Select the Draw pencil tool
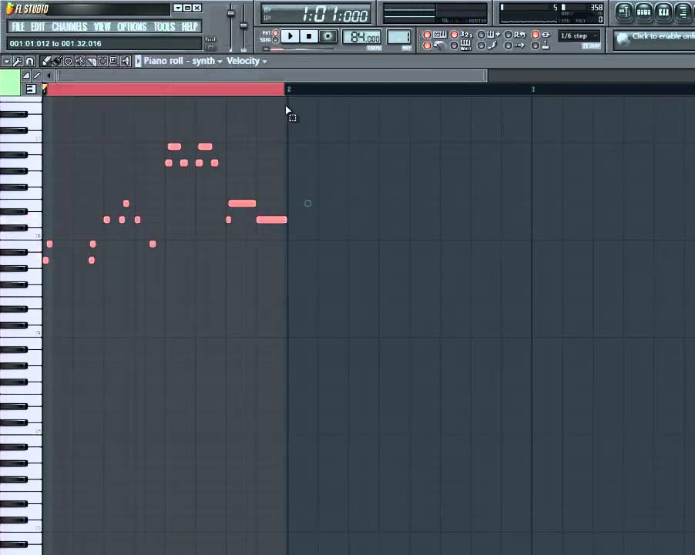Screen dimensions: 695x555 pyautogui.click(x=45, y=61)
